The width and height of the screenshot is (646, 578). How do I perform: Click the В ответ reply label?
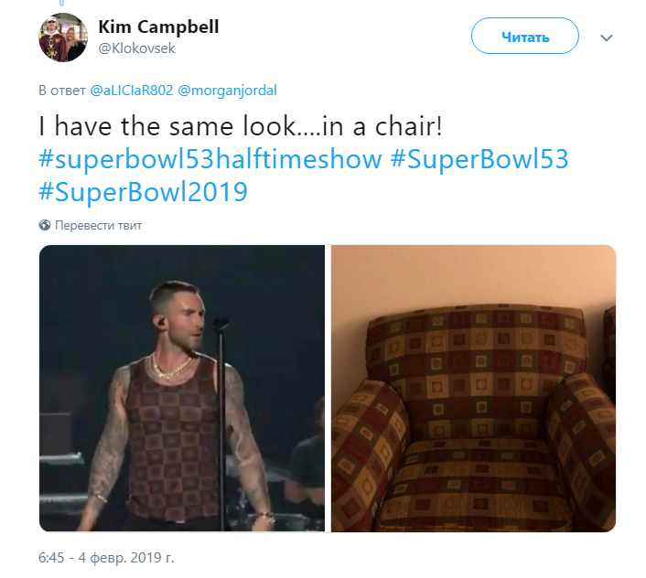tap(62, 91)
